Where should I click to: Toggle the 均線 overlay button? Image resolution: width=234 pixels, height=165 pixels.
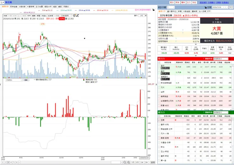coord(5,16)
